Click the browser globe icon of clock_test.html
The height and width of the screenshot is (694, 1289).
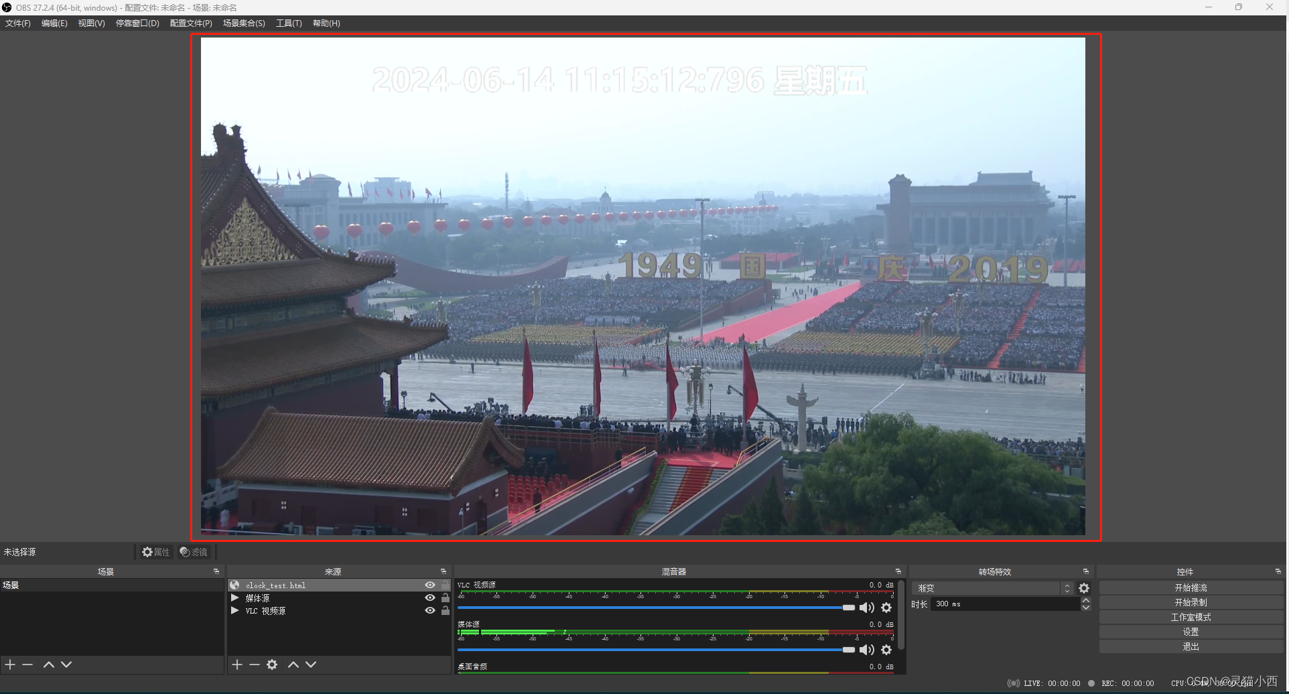[x=234, y=585]
